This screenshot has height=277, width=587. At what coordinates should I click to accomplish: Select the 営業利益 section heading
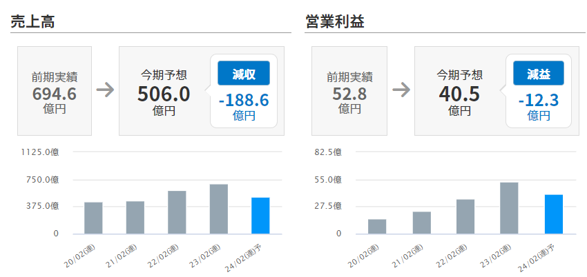pos(335,21)
